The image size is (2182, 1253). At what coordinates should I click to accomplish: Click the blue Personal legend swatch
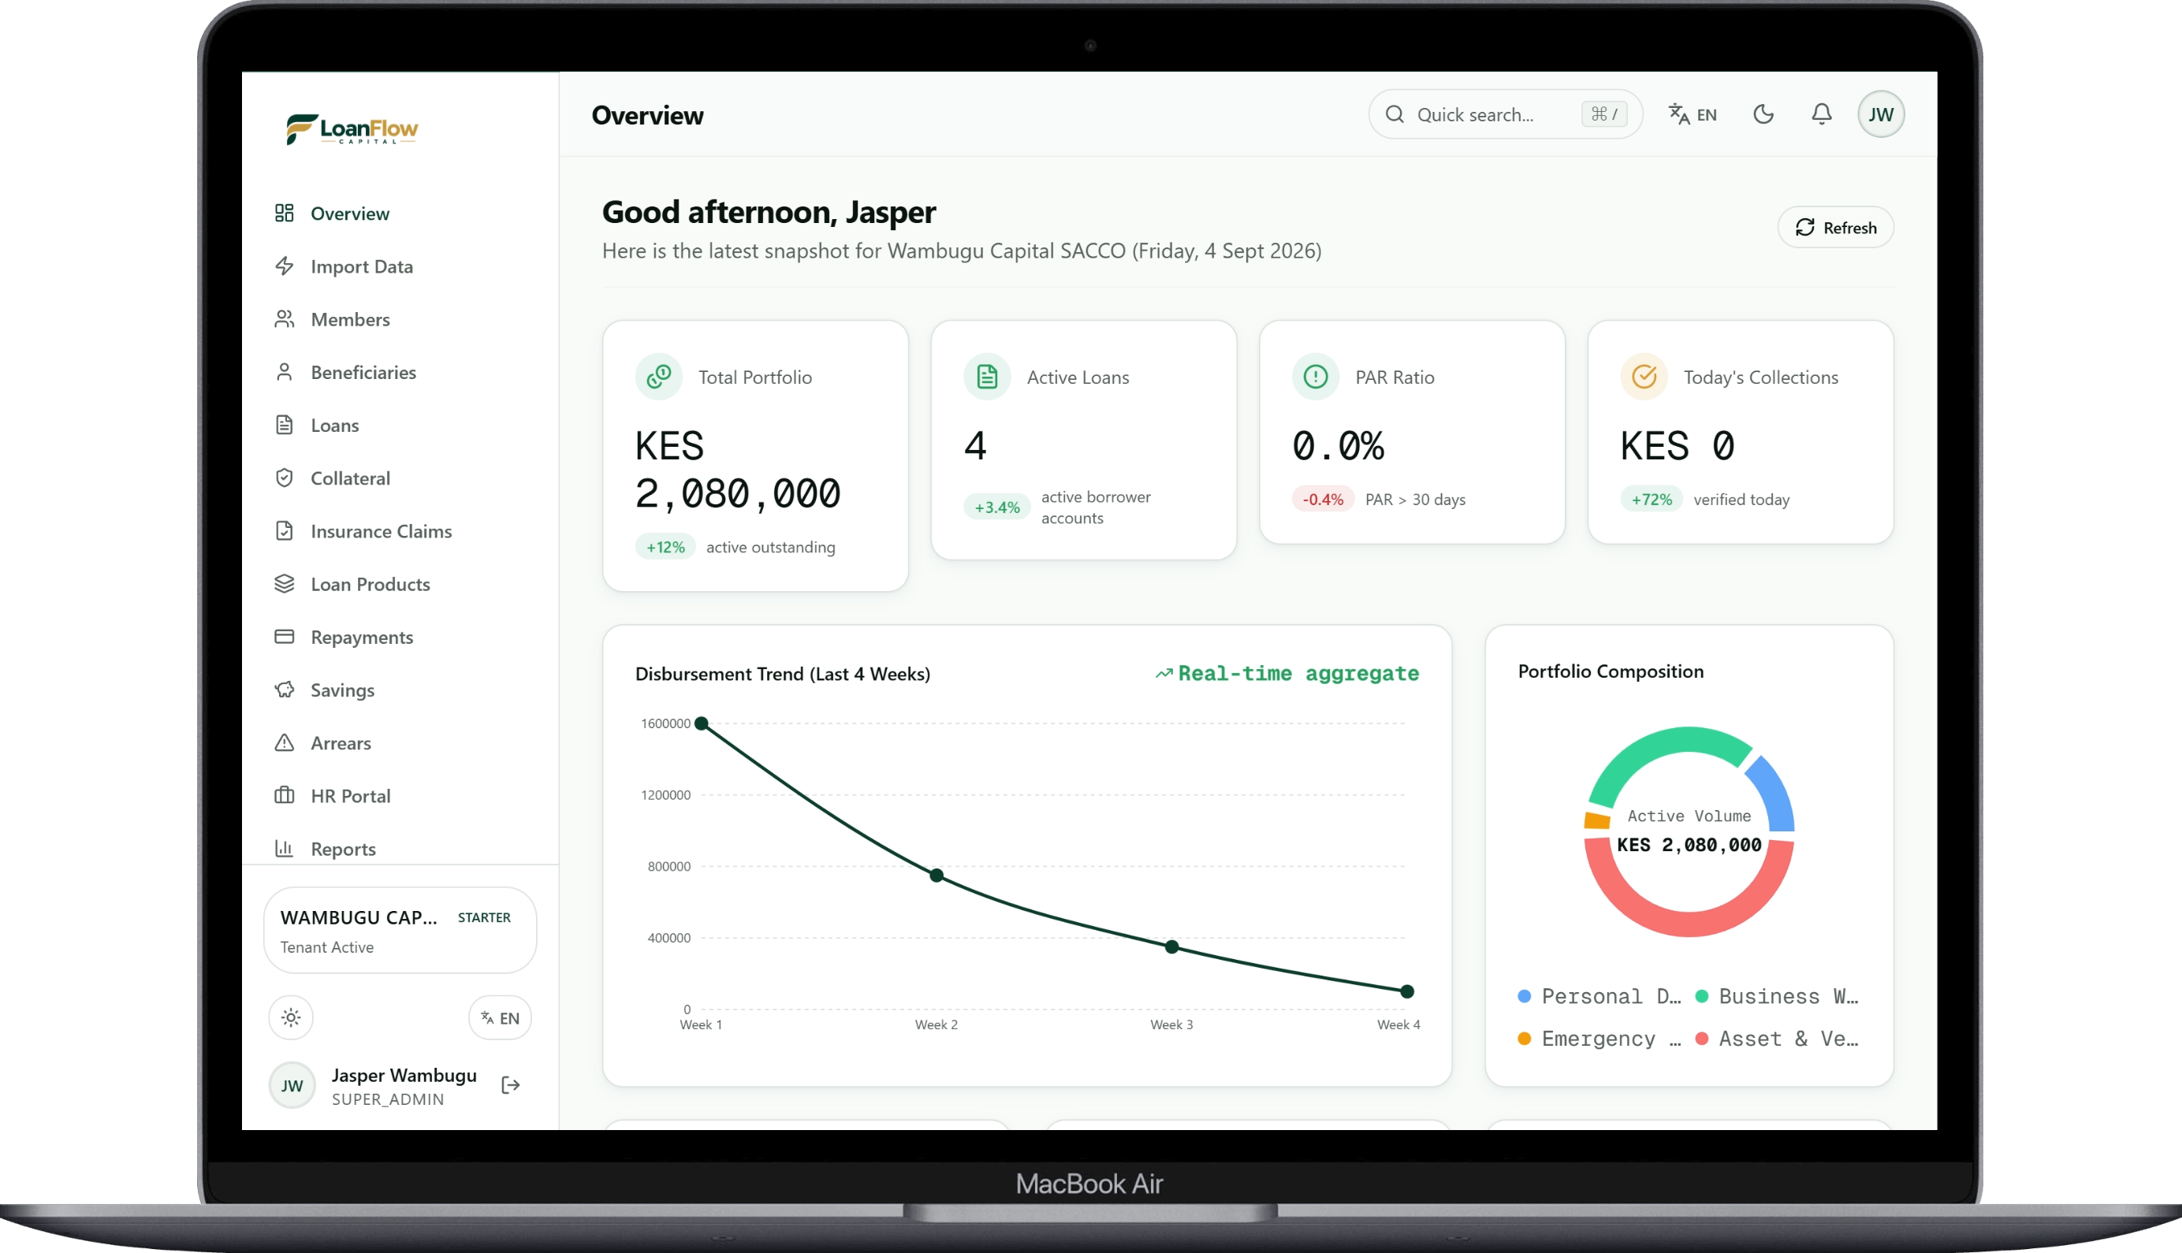1525,995
